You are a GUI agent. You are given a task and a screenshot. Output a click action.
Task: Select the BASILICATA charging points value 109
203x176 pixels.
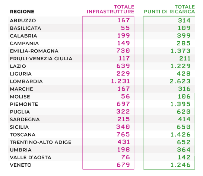(x=184, y=28)
